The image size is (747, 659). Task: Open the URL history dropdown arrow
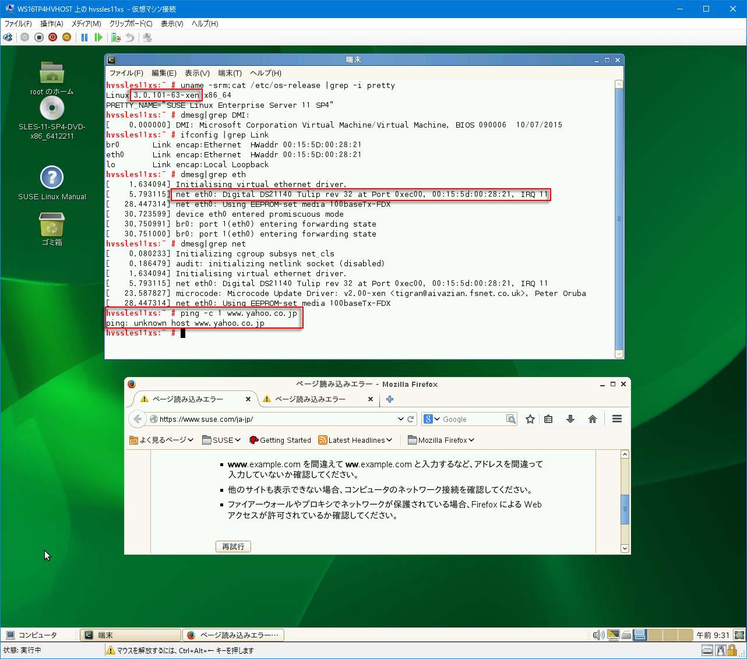click(400, 419)
